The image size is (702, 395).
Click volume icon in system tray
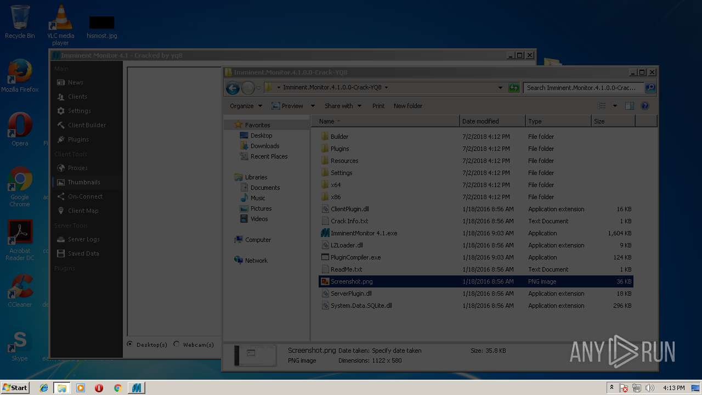pyautogui.click(x=649, y=388)
